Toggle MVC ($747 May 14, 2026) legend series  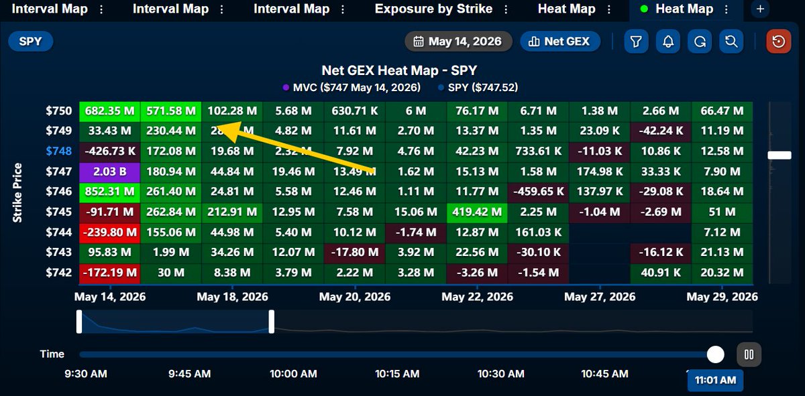point(352,88)
